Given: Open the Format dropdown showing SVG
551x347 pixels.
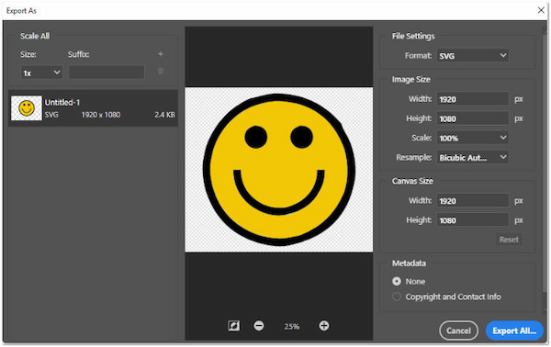Looking at the screenshot, I should (x=472, y=55).
